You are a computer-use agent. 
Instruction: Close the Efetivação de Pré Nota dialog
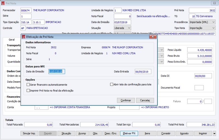coord(153,37)
